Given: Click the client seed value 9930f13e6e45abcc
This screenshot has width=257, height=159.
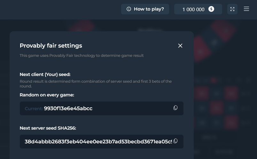Looking at the screenshot, I should coord(68,109).
